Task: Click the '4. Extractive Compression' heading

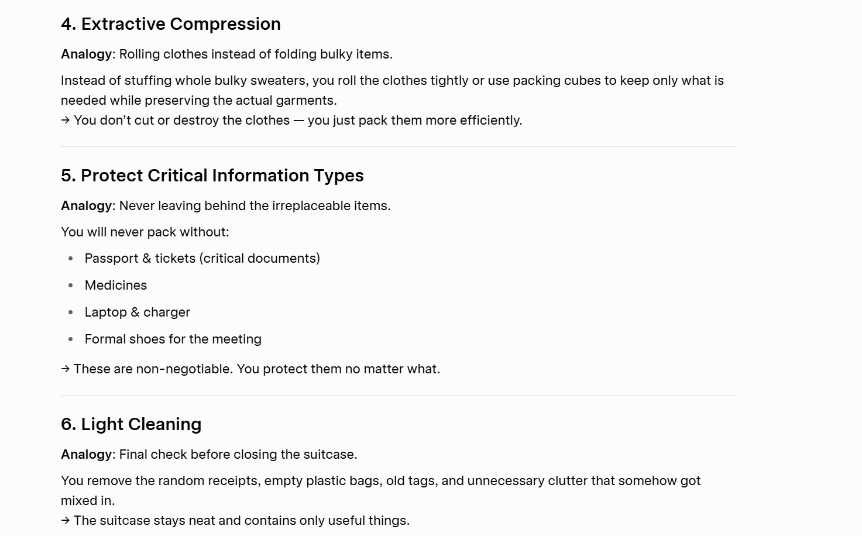Action: pos(171,24)
